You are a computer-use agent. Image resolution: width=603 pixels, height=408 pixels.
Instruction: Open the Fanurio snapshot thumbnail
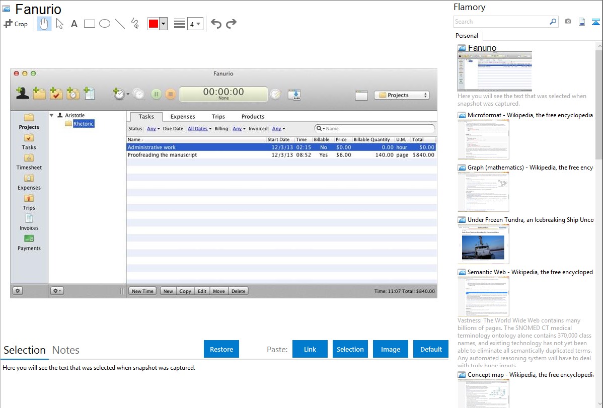(495, 71)
